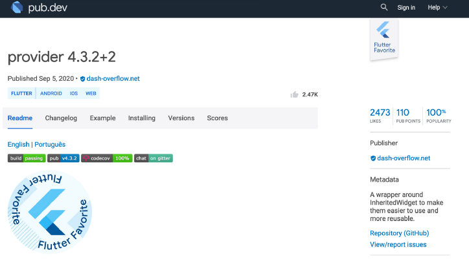Click the large Flutter Favorite circular logo
The image size is (469, 261).
[x=50, y=212]
